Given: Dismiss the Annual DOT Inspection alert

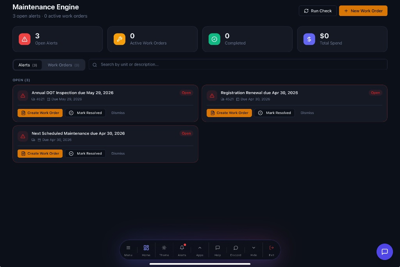Looking at the screenshot, I should point(118,113).
